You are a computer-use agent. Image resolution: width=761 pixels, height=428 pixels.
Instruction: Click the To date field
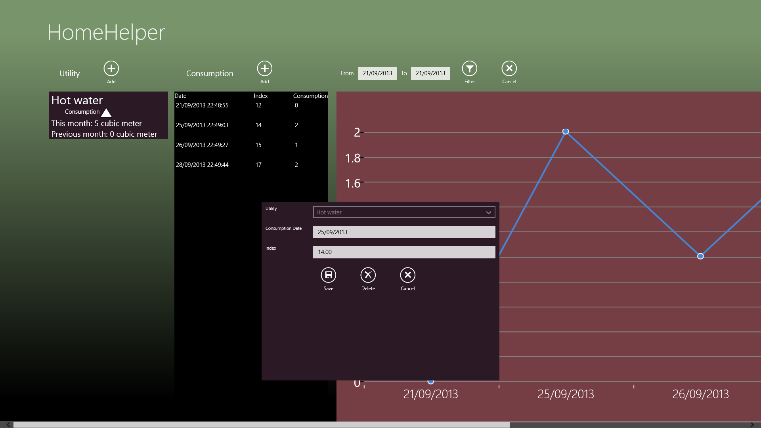point(430,73)
